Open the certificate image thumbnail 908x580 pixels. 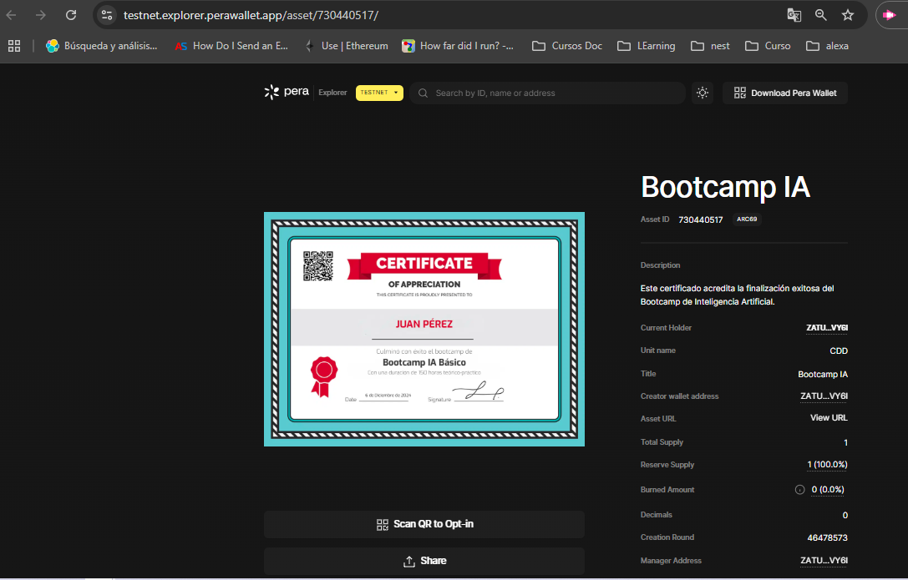pos(424,329)
